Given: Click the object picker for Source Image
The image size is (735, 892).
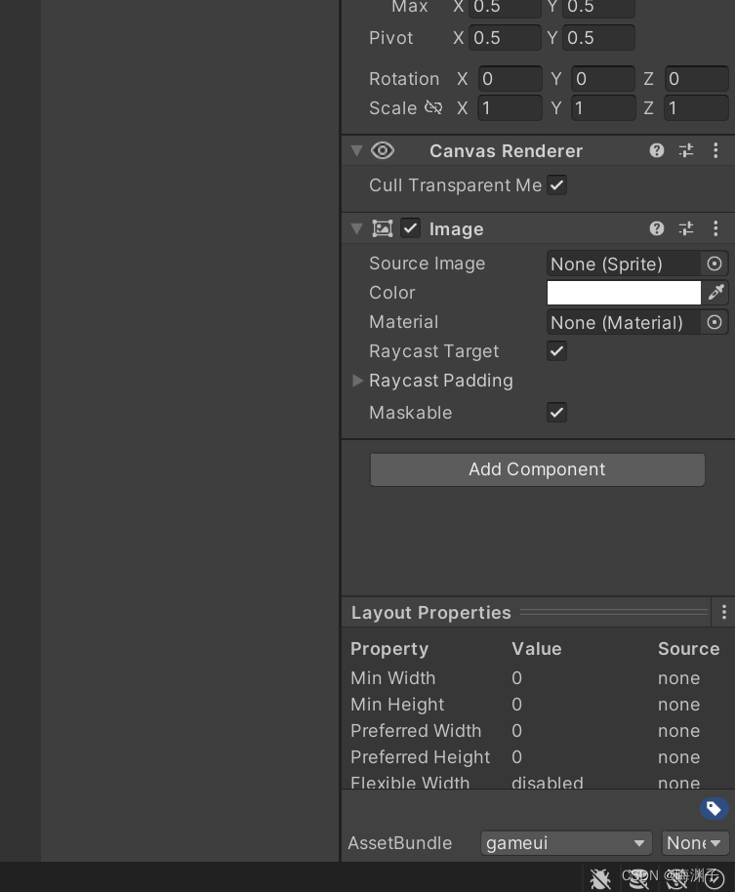Looking at the screenshot, I should click(715, 264).
